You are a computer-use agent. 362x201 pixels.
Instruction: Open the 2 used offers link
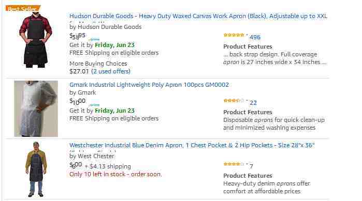[111, 71]
